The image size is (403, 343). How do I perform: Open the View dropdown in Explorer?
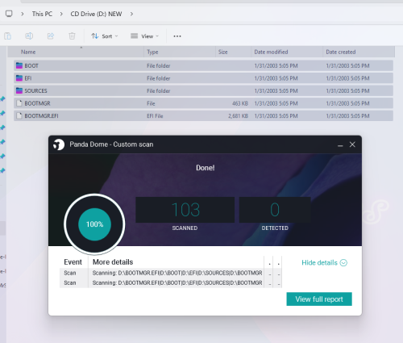pyautogui.click(x=144, y=36)
